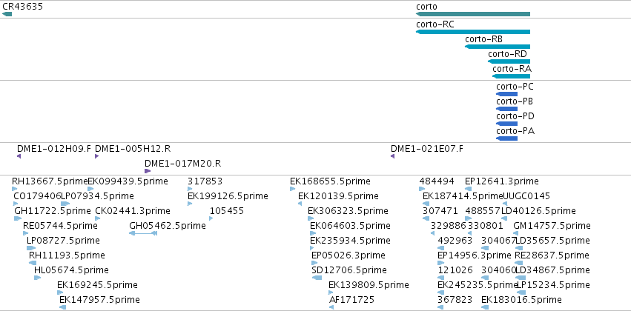The height and width of the screenshot is (311, 631).
Task: Click the RH13667.5prime EST label
Action: (x=50, y=181)
